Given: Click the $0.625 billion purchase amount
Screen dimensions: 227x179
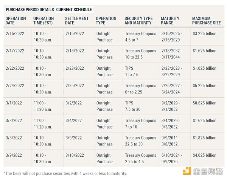Looking at the screenshot, I should (x=204, y=103).
